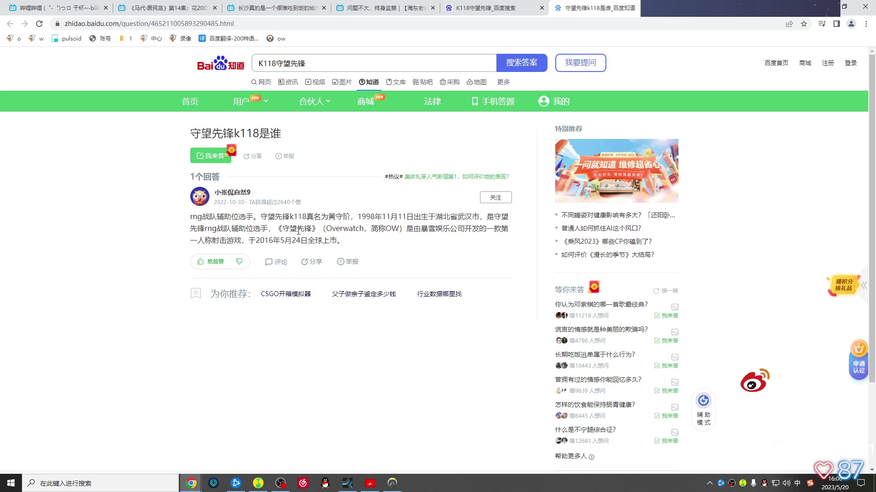Open Chrome profile avatar icon
This screenshot has height=492, width=876.
851,24
